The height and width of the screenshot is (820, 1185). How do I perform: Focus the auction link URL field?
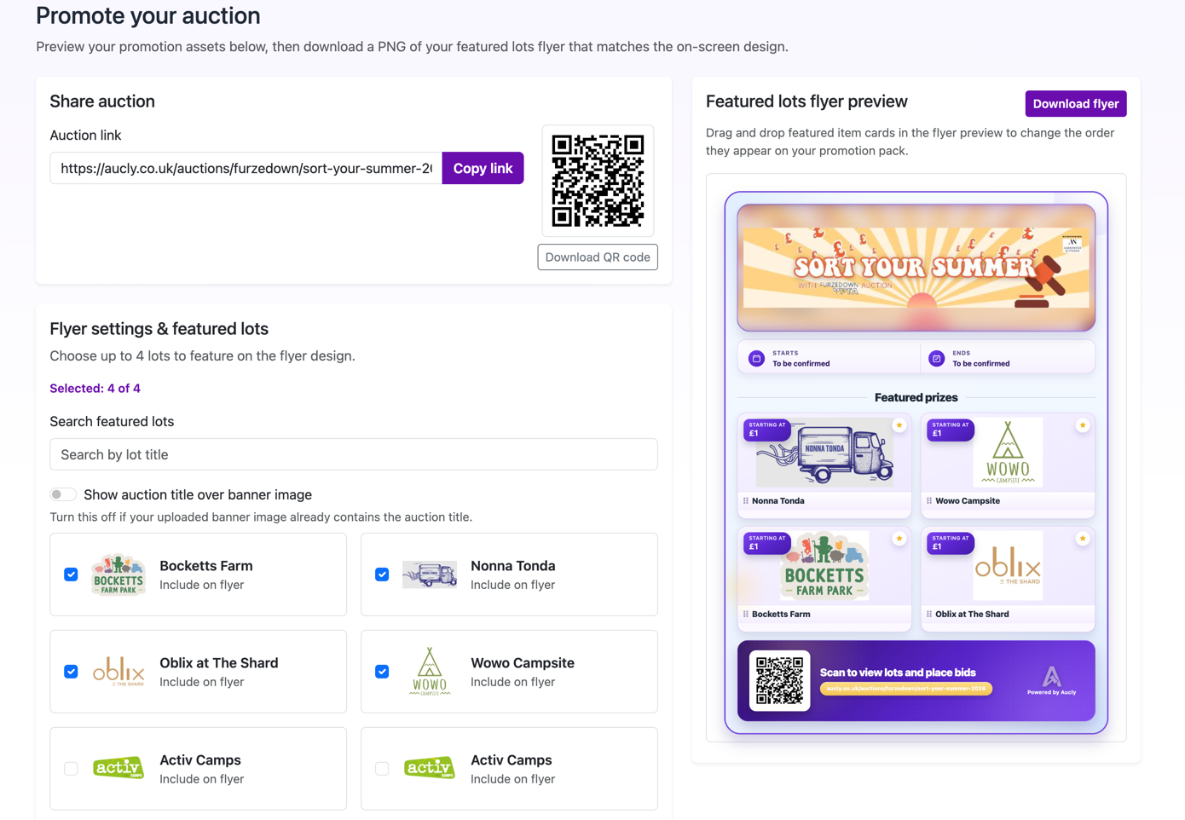(x=246, y=169)
